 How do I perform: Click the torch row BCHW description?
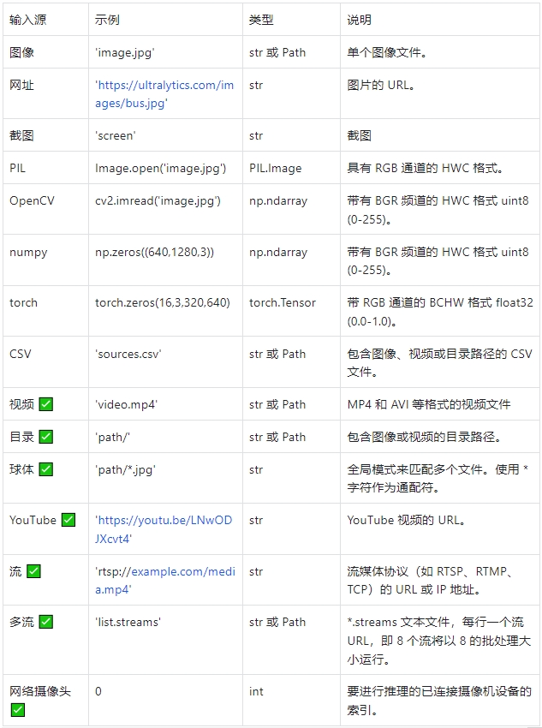pyautogui.click(x=440, y=312)
